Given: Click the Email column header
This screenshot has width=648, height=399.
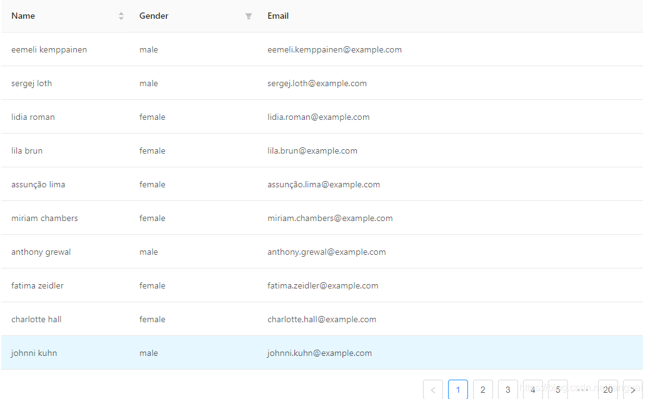Looking at the screenshot, I should [277, 16].
